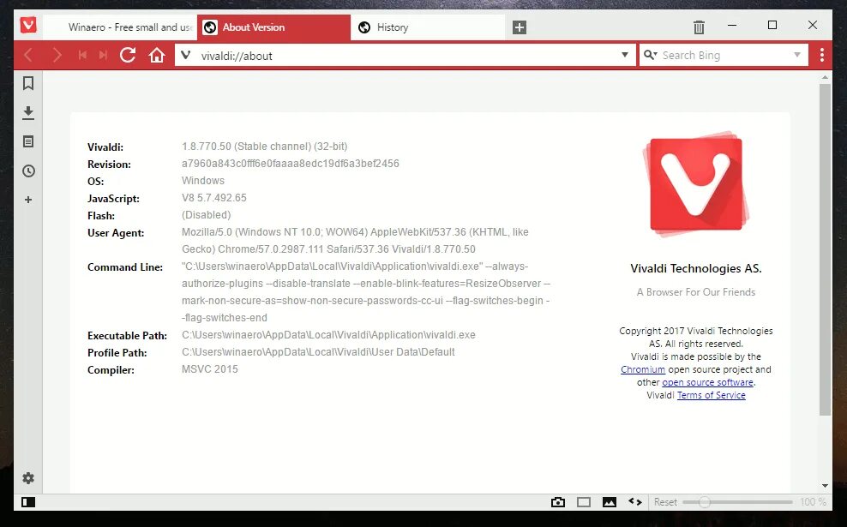Image resolution: width=847 pixels, height=527 pixels.
Task: Reset the page zoom level
Action: click(x=665, y=502)
